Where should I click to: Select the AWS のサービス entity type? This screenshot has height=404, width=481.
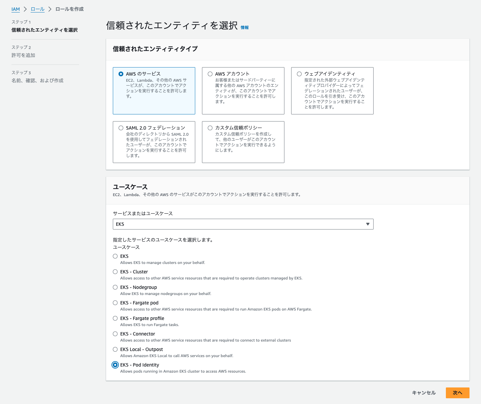coord(121,74)
